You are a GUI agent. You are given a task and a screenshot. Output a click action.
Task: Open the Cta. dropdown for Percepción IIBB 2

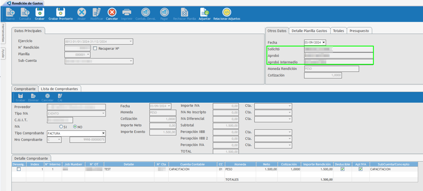(x=290, y=139)
